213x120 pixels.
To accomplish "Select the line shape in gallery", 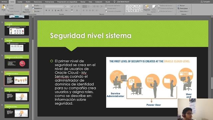I will (x=129, y=6).
